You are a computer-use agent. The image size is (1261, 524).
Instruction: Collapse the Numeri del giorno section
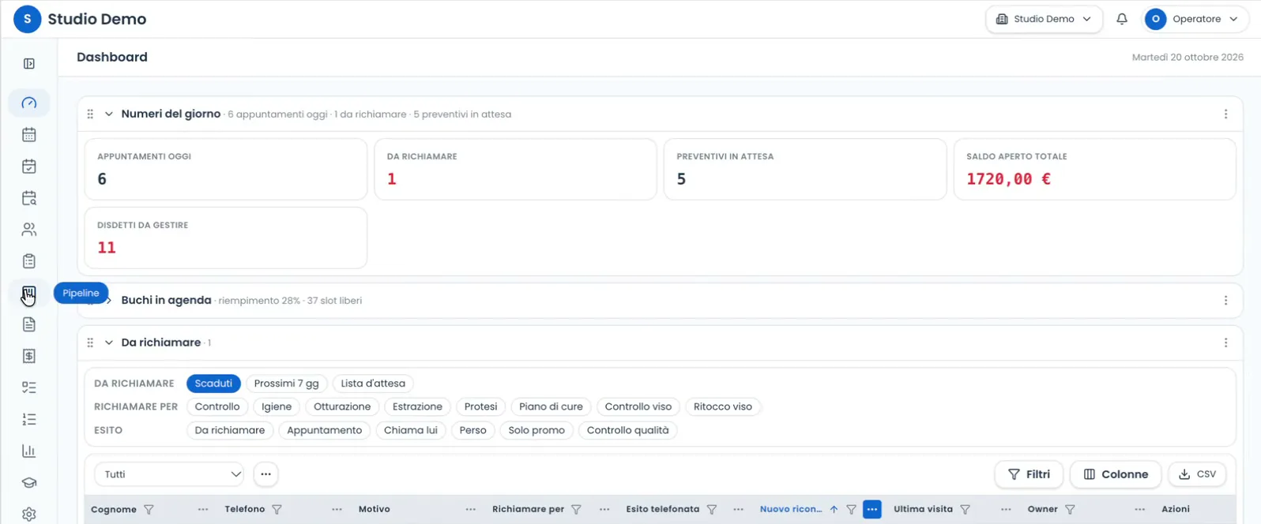[x=109, y=114]
